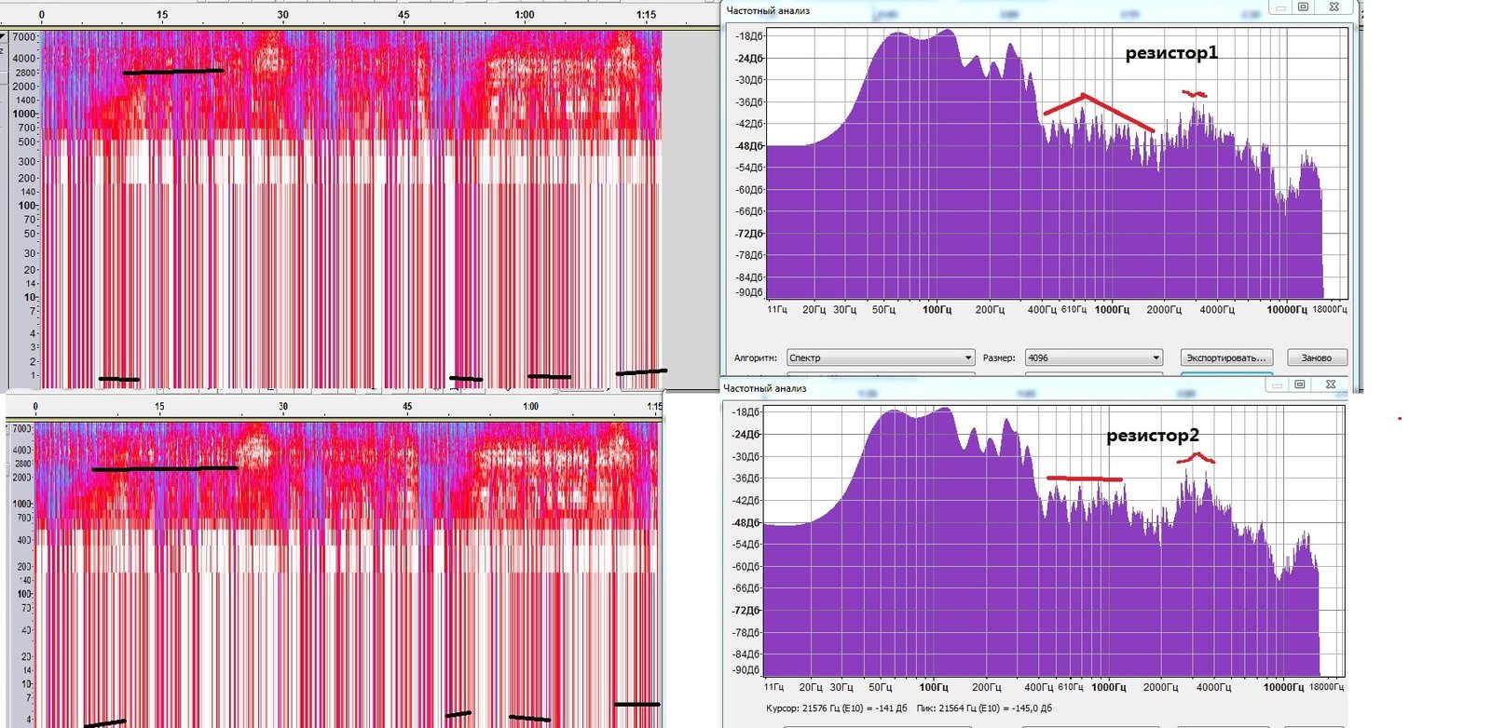Image resolution: width=1491 pixels, height=728 pixels.
Task: Maximize the lower Частотный анализ window
Action: coord(1299,384)
